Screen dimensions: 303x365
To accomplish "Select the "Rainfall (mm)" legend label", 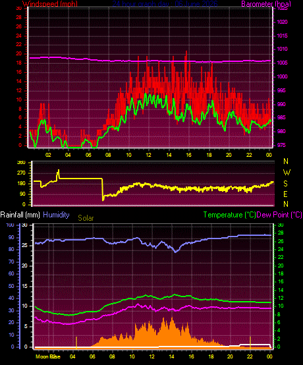I will pyautogui.click(x=20, y=215).
